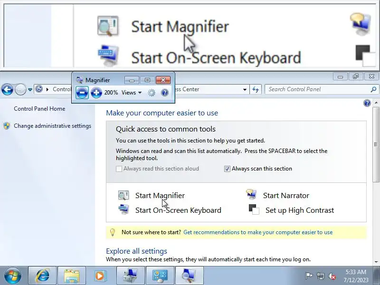Click the network tray icon
The height and width of the screenshot is (285, 380).
[320, 276]
